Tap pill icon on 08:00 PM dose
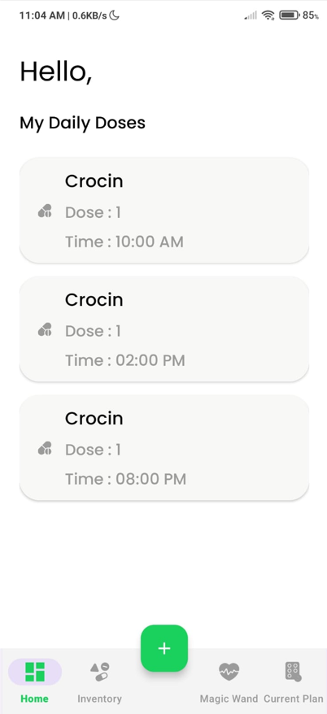The width and height of the screenshot is (327, 714). click(x=45, y=448)
